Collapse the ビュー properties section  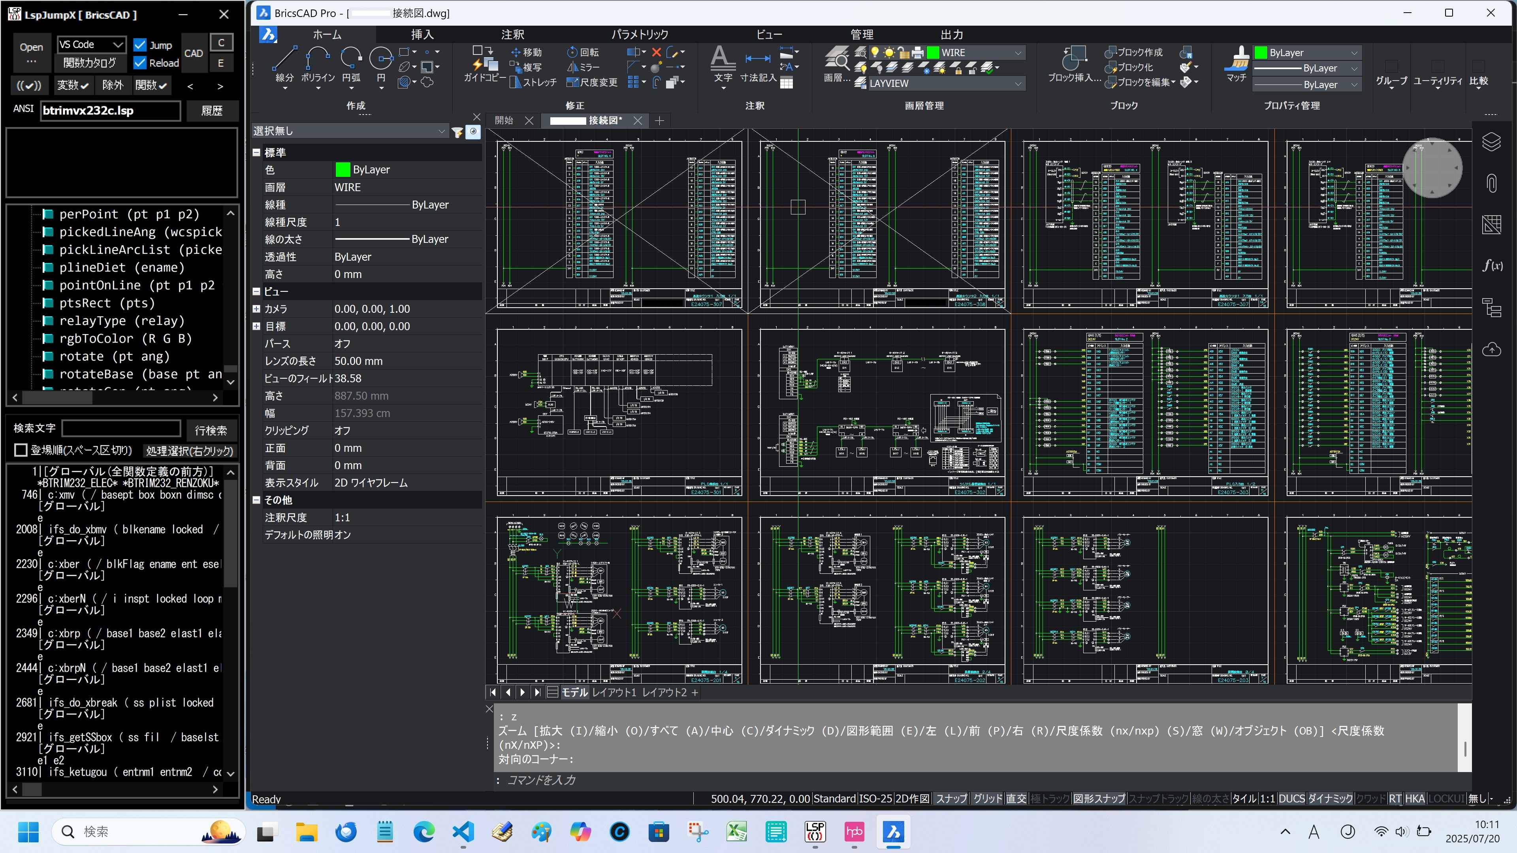point(256,291)
